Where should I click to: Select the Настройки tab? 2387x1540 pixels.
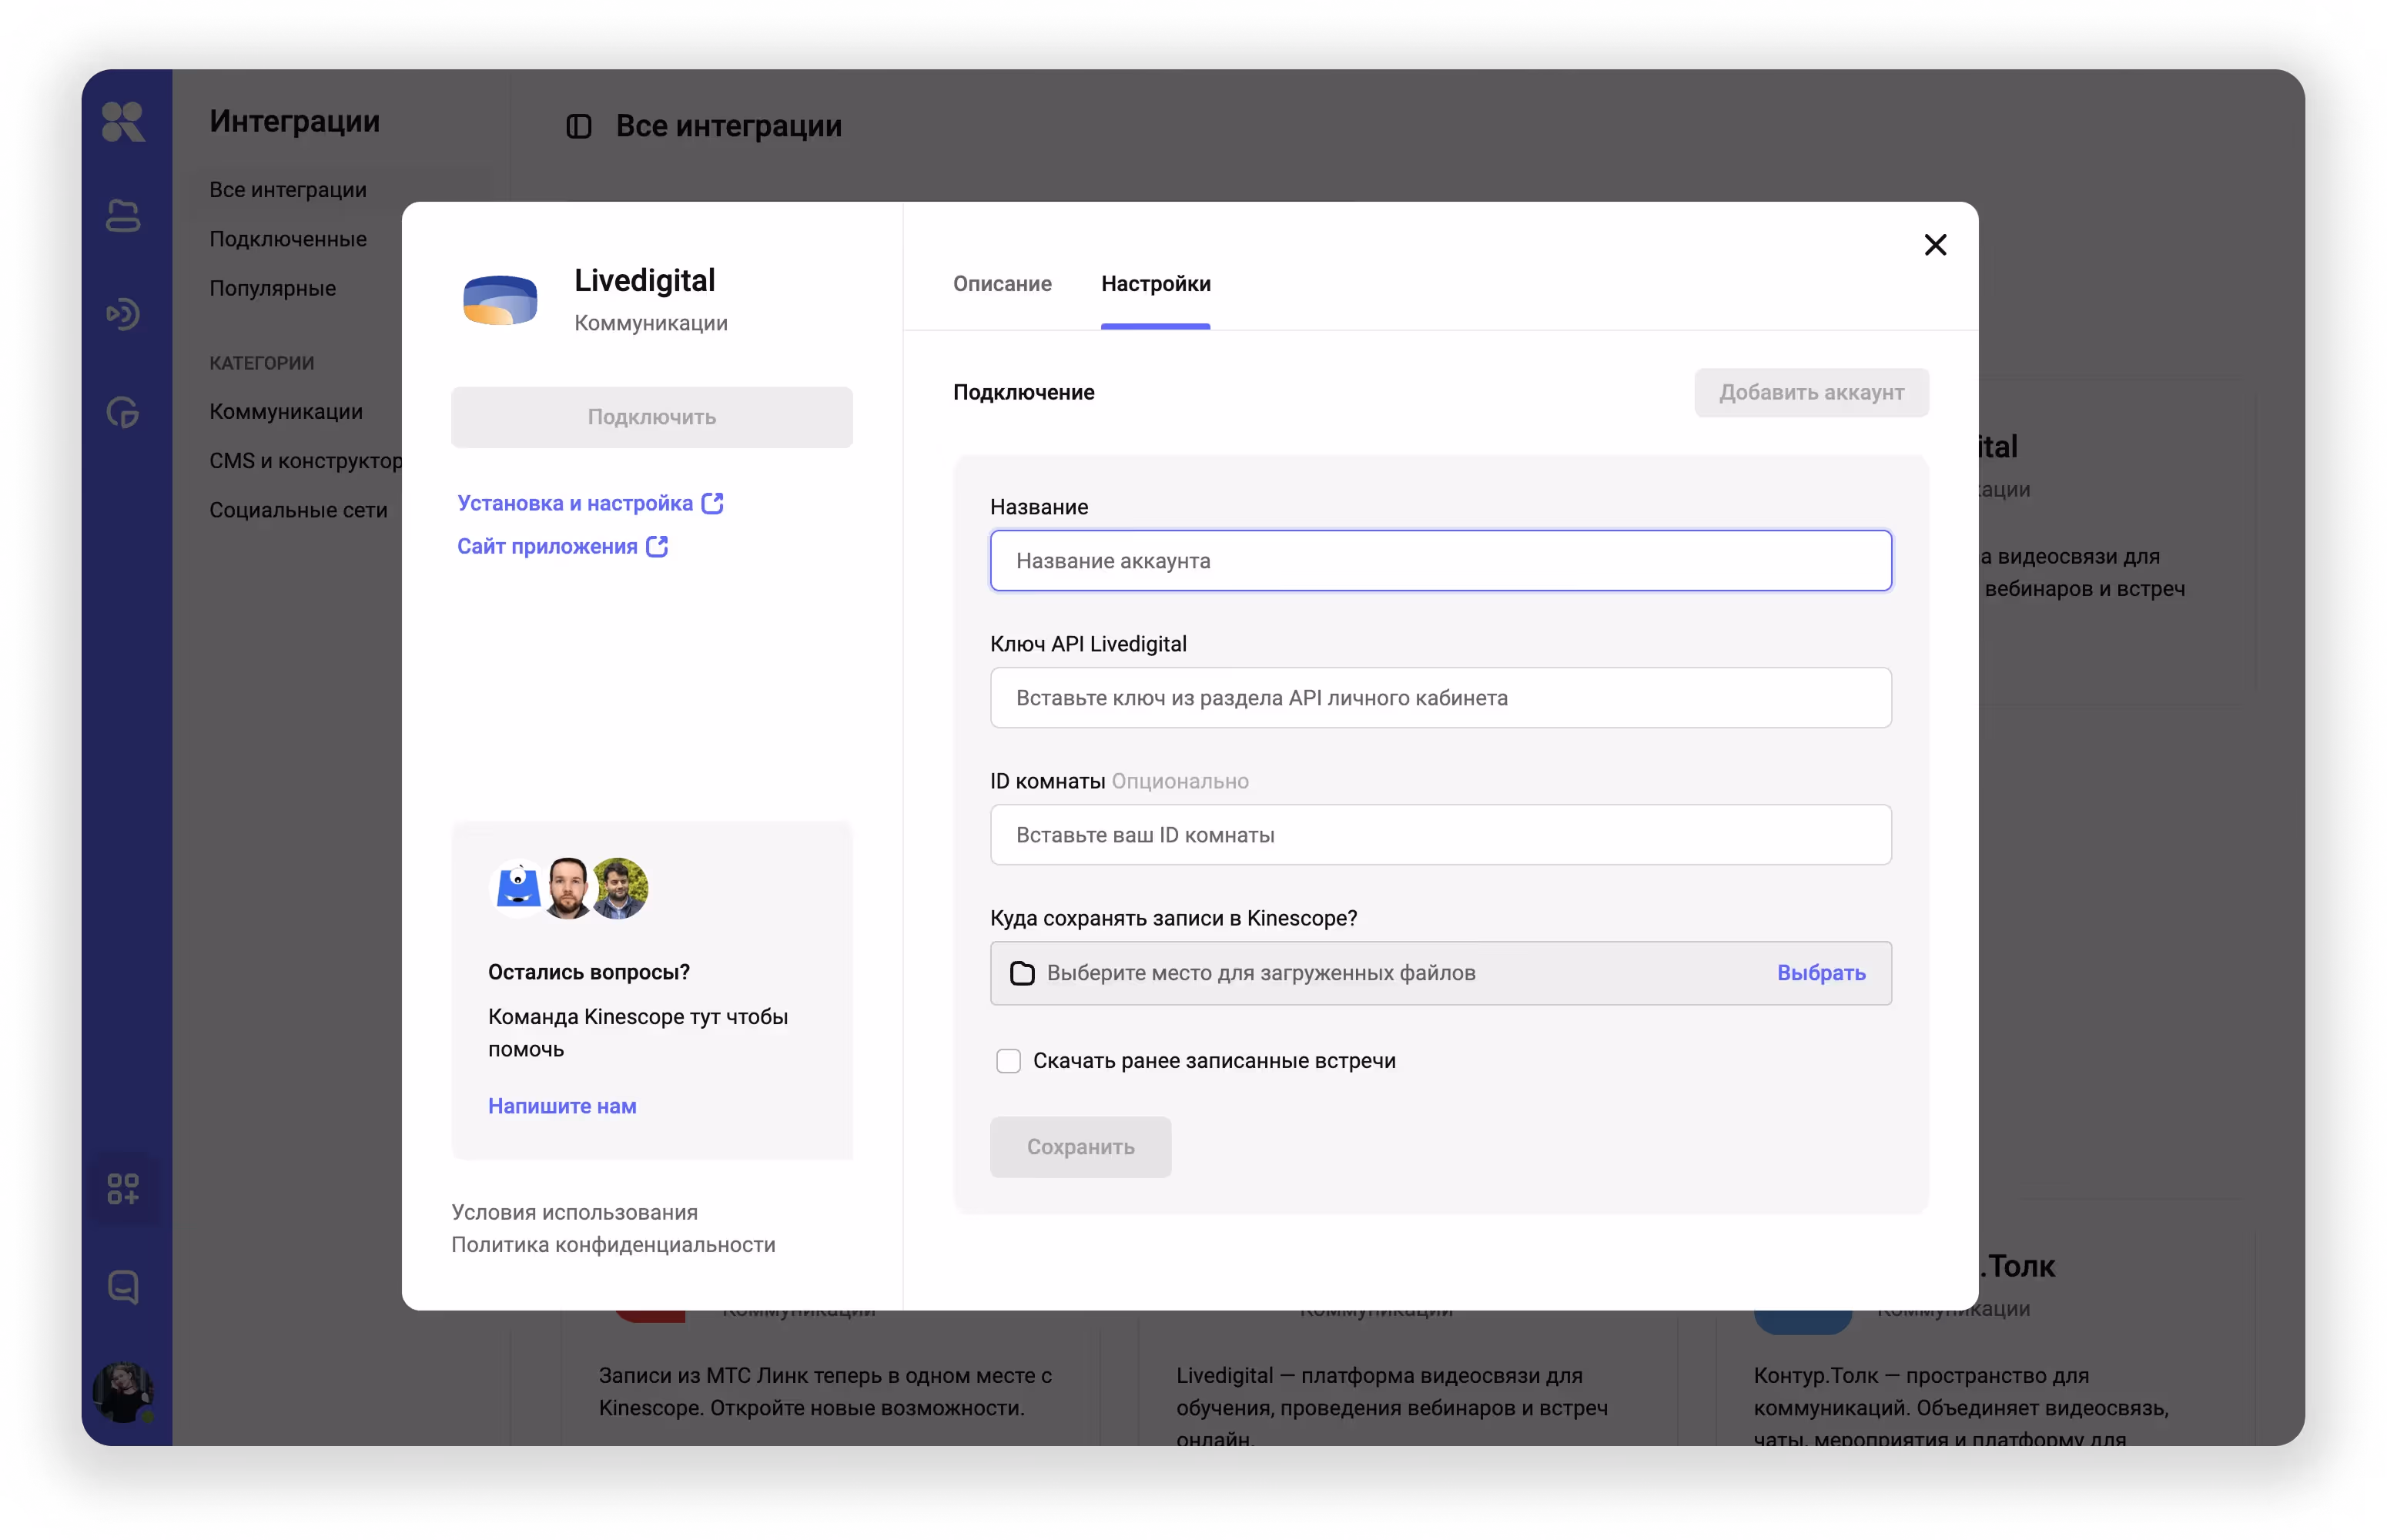coord(1155,284)
